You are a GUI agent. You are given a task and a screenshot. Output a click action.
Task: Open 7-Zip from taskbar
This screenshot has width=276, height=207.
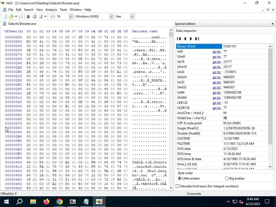point(73,202)
